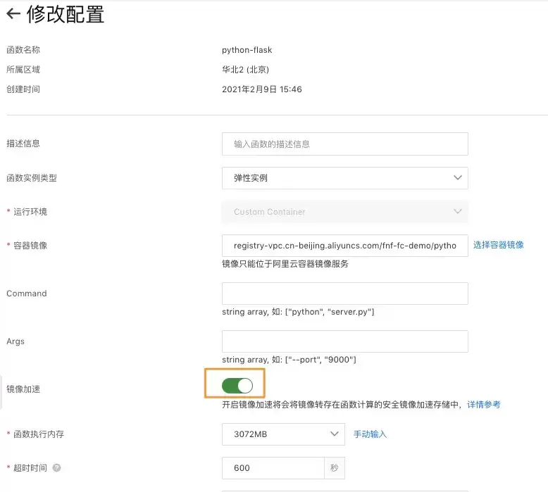Screen dimensions: 548x492
Task: Click the hint 镜像只能位于阿里云容器镜像服务
Action: 285,264
